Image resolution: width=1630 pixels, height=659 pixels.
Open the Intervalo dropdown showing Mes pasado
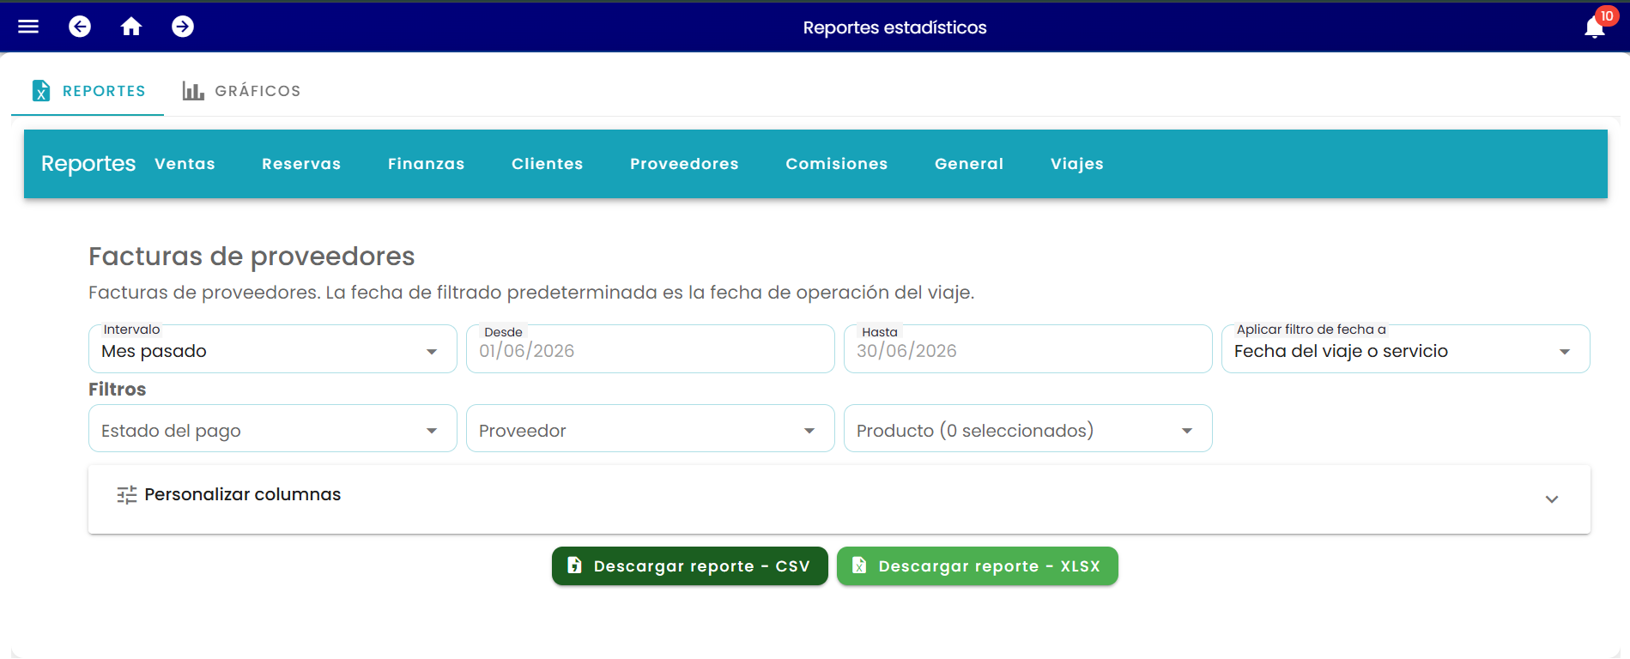pyautogui.click(x=273, y=349)
